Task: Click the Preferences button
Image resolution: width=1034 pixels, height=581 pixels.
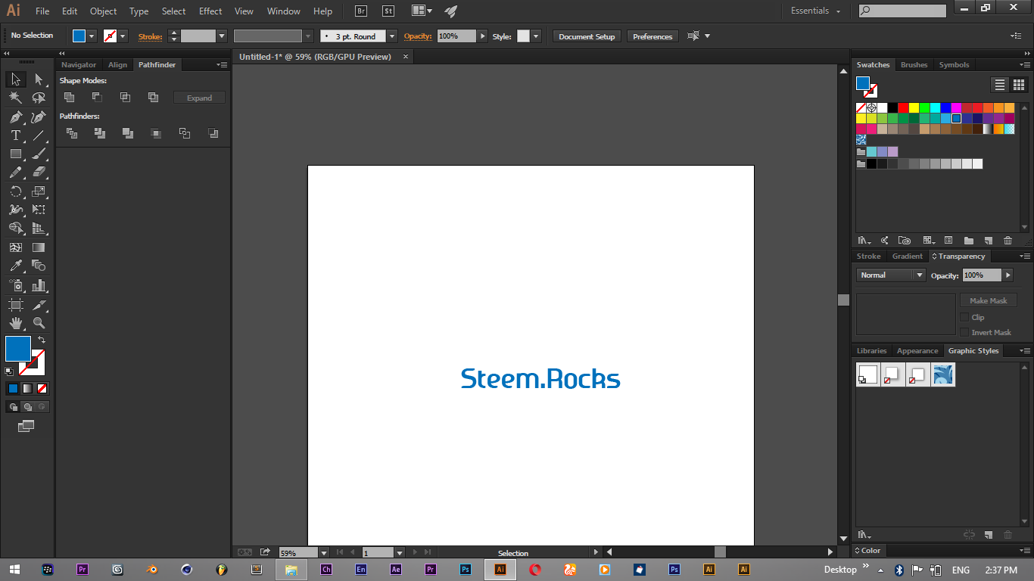Action: coord(652,36)
